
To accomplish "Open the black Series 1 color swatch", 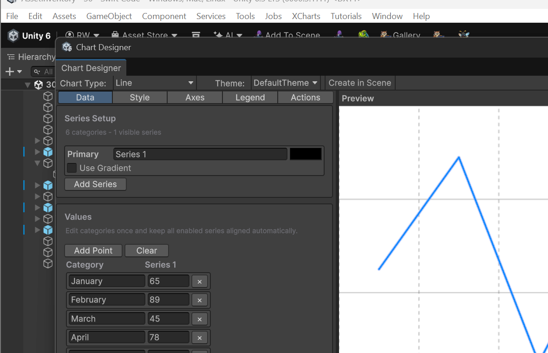I will tap(306, 154).
